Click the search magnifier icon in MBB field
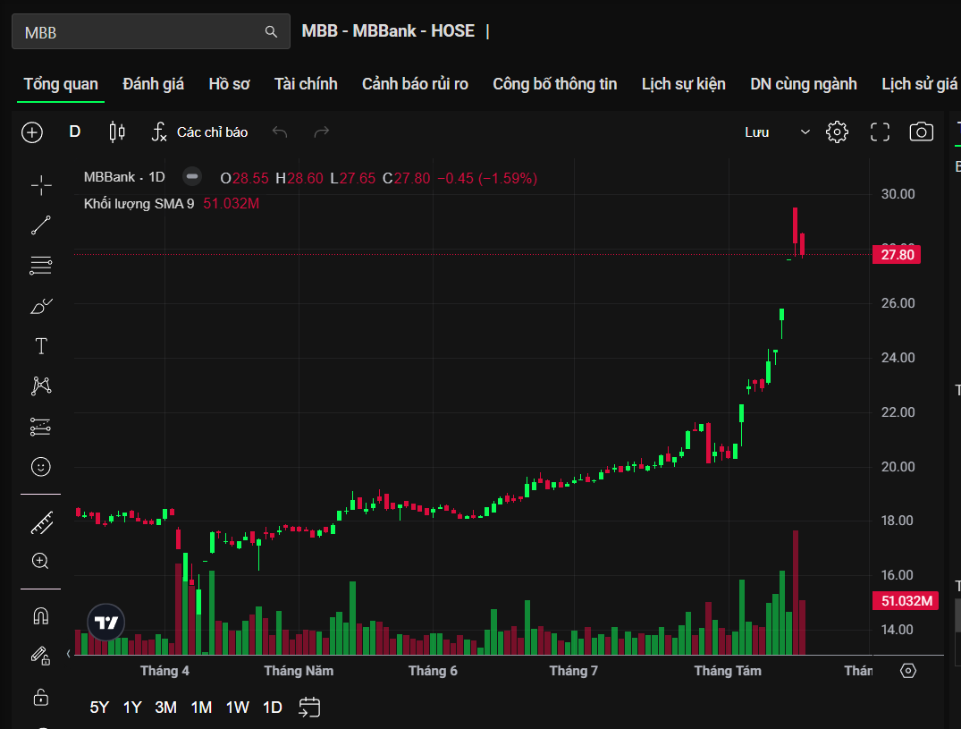This screenshot has height=729, width=961. point(271,32)
